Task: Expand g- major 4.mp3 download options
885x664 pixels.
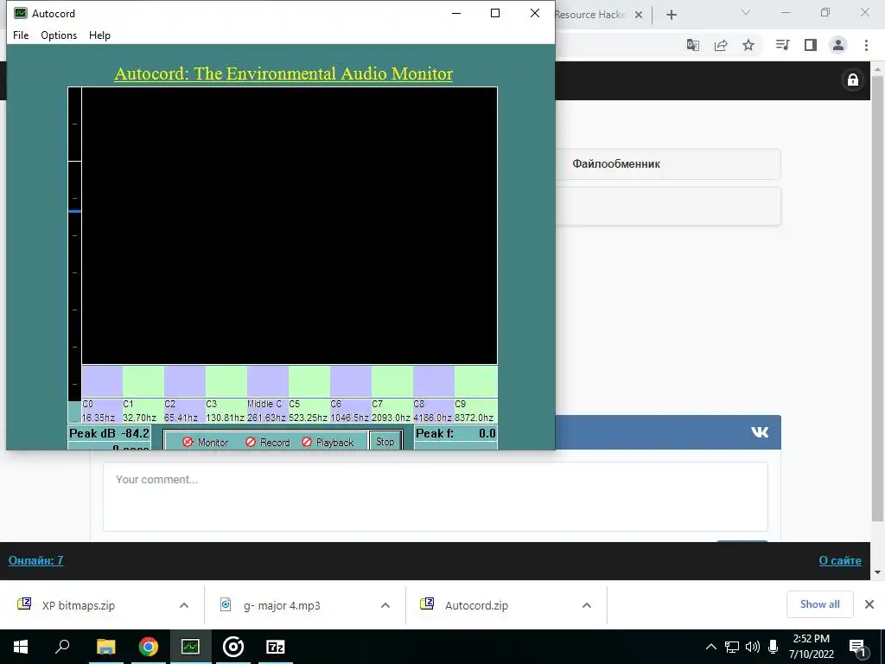Action: coord(385,605)
